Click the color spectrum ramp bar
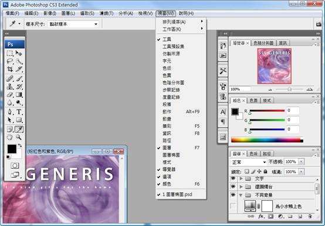 (267, 141)
